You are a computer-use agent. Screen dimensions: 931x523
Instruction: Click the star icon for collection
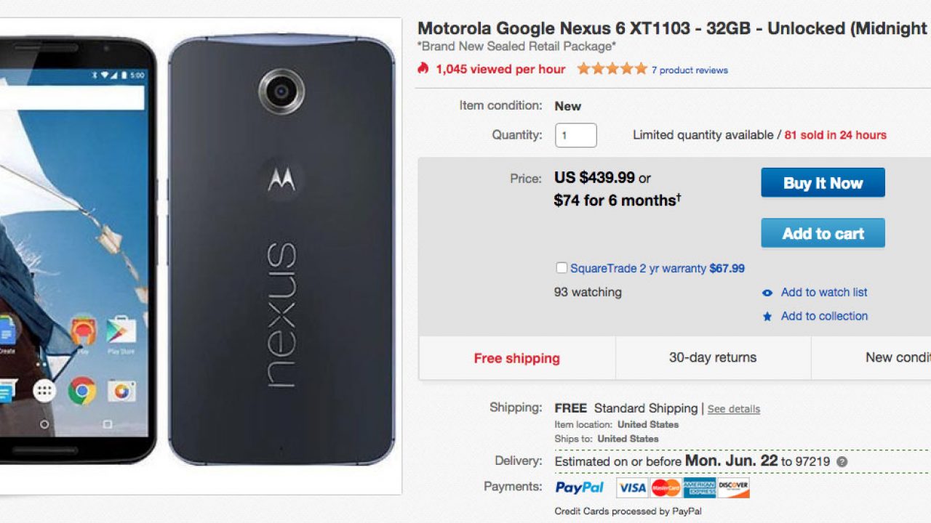767,317
